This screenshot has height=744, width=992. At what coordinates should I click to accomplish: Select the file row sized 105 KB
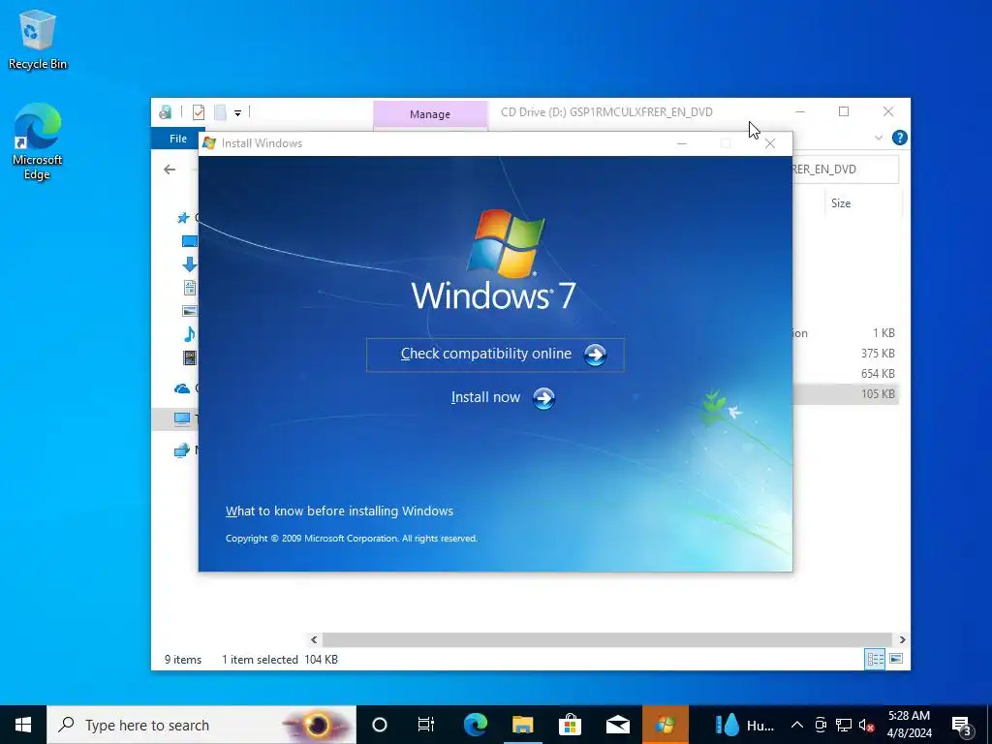coord(845,394)
